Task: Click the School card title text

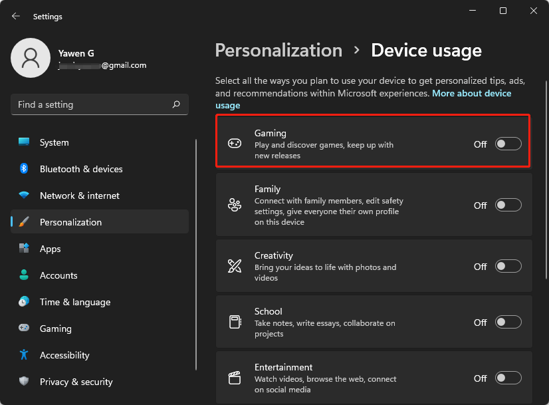Action: pos(269,311)
